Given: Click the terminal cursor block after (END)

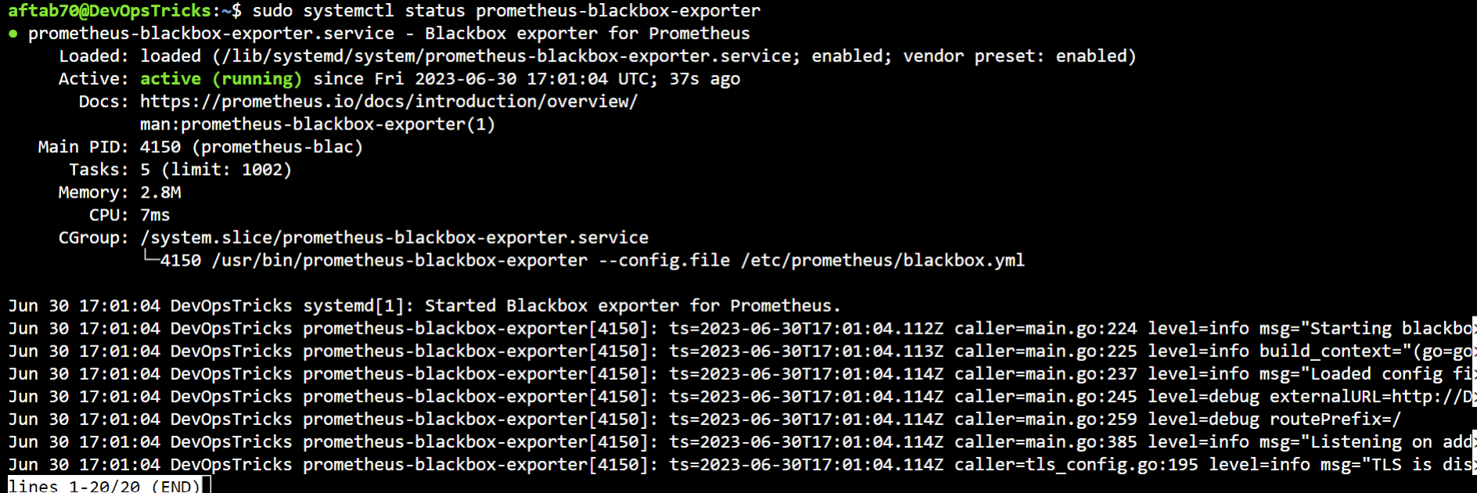Looking at the screenshot, I should 207,486.
